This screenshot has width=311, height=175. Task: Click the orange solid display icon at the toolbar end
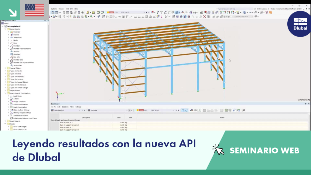(x=271, y=12)
